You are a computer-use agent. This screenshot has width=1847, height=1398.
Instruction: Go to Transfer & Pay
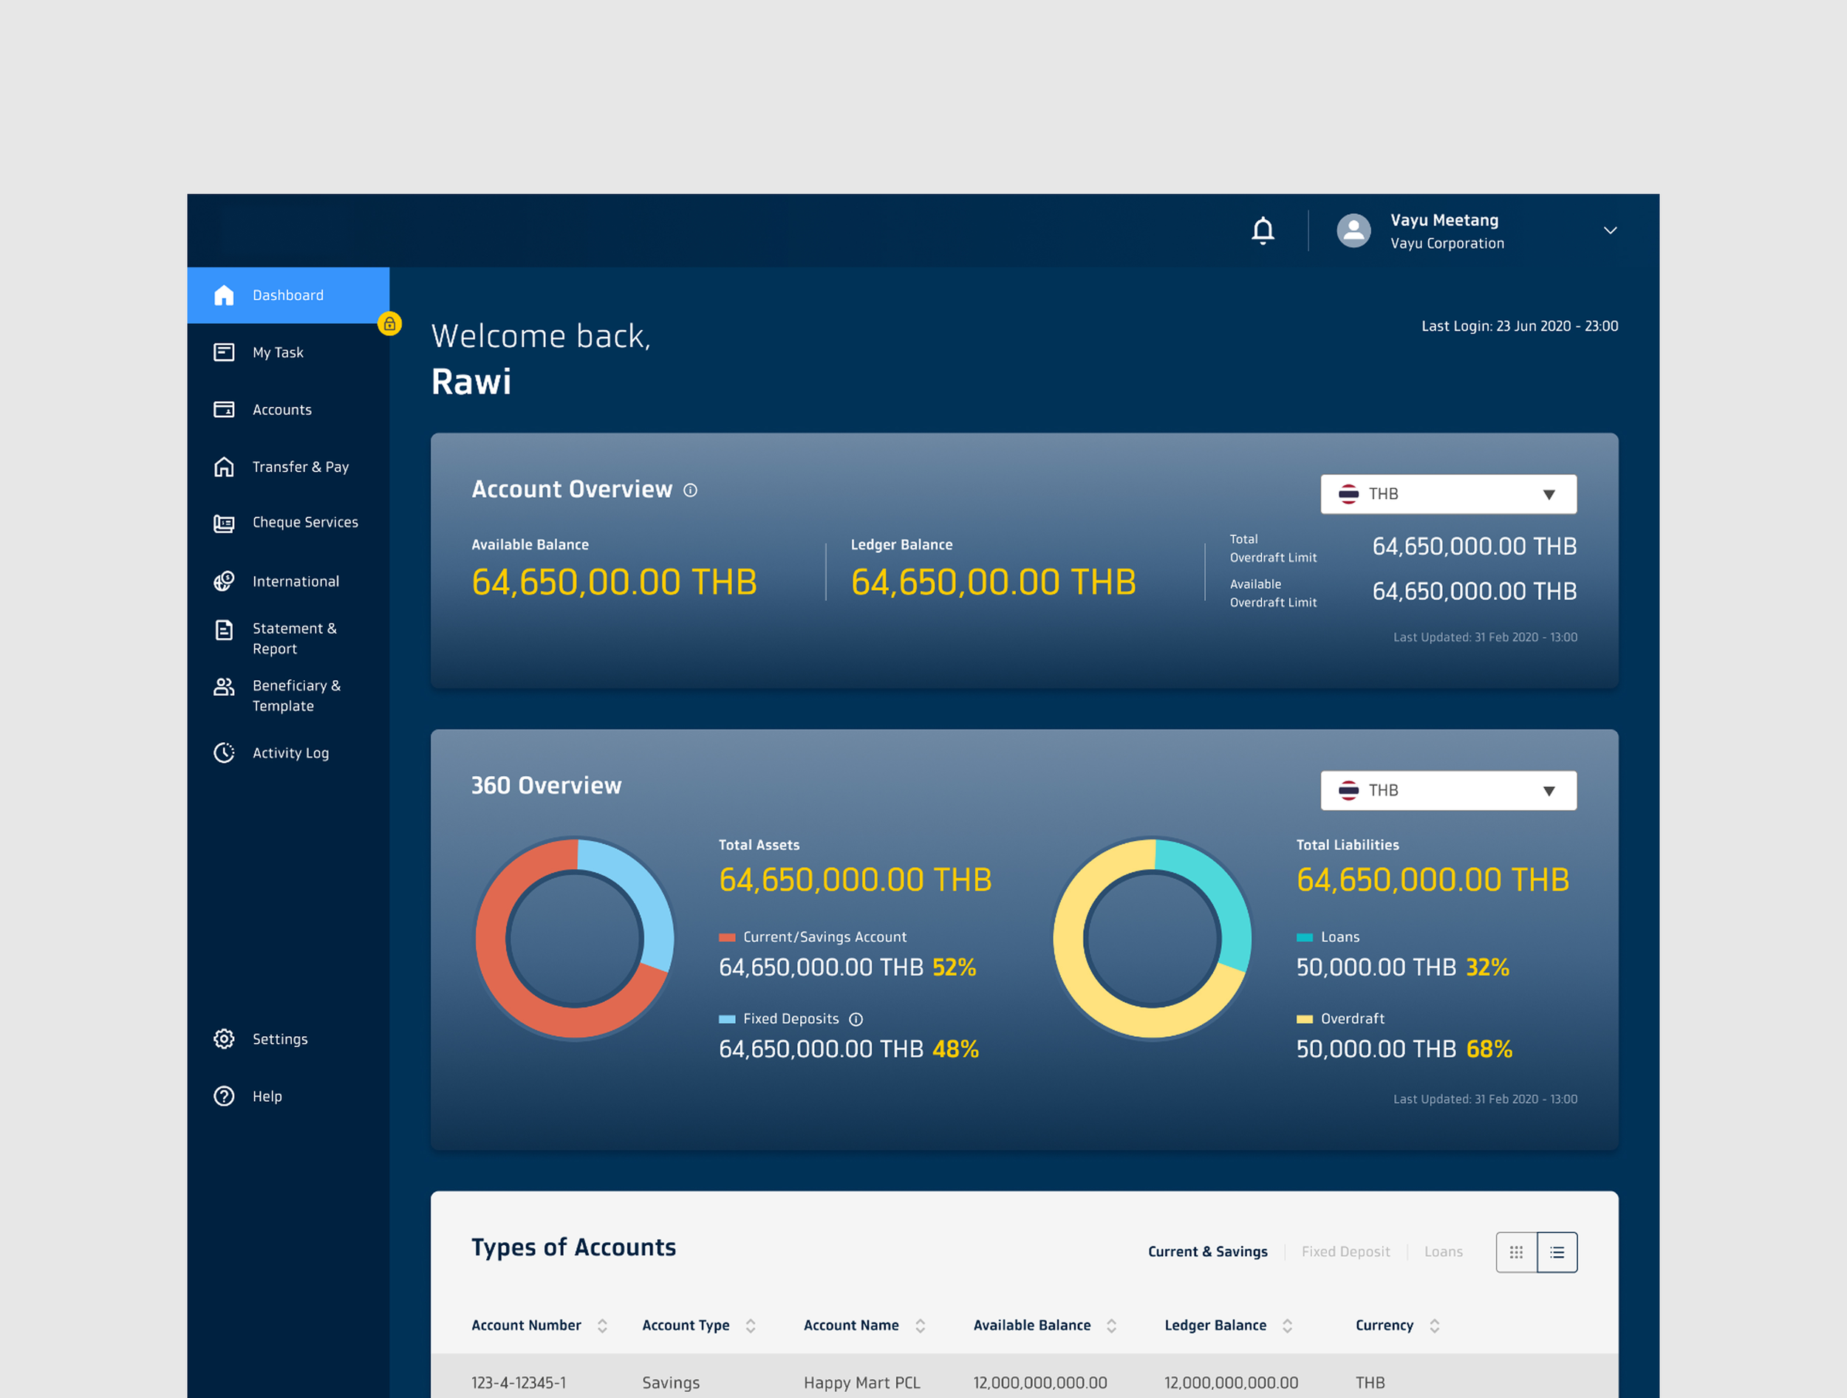[x=300, y=467]
